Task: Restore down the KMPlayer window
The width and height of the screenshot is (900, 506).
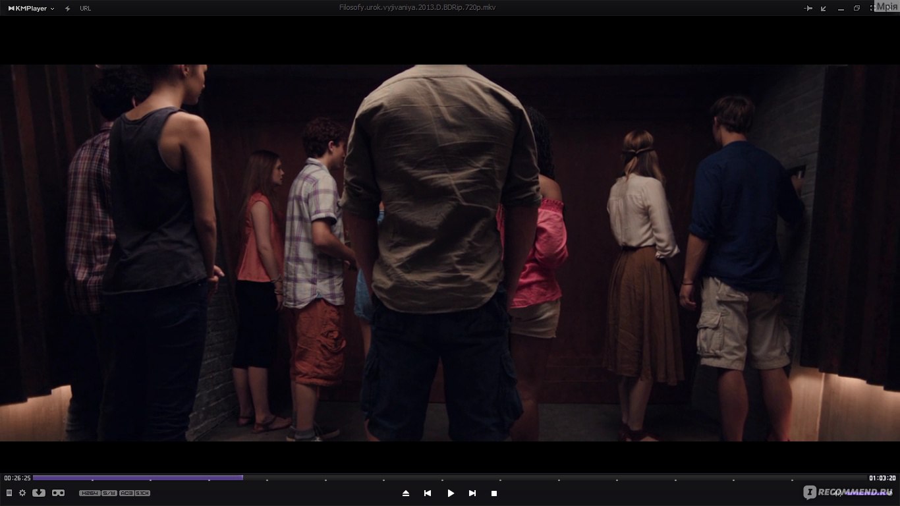Action: (x=857, y=8)
